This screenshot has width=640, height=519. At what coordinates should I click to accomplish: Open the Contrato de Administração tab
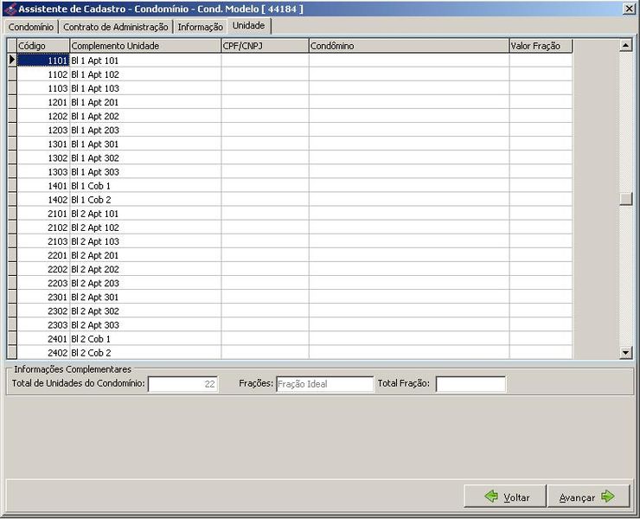click(116, 27)
